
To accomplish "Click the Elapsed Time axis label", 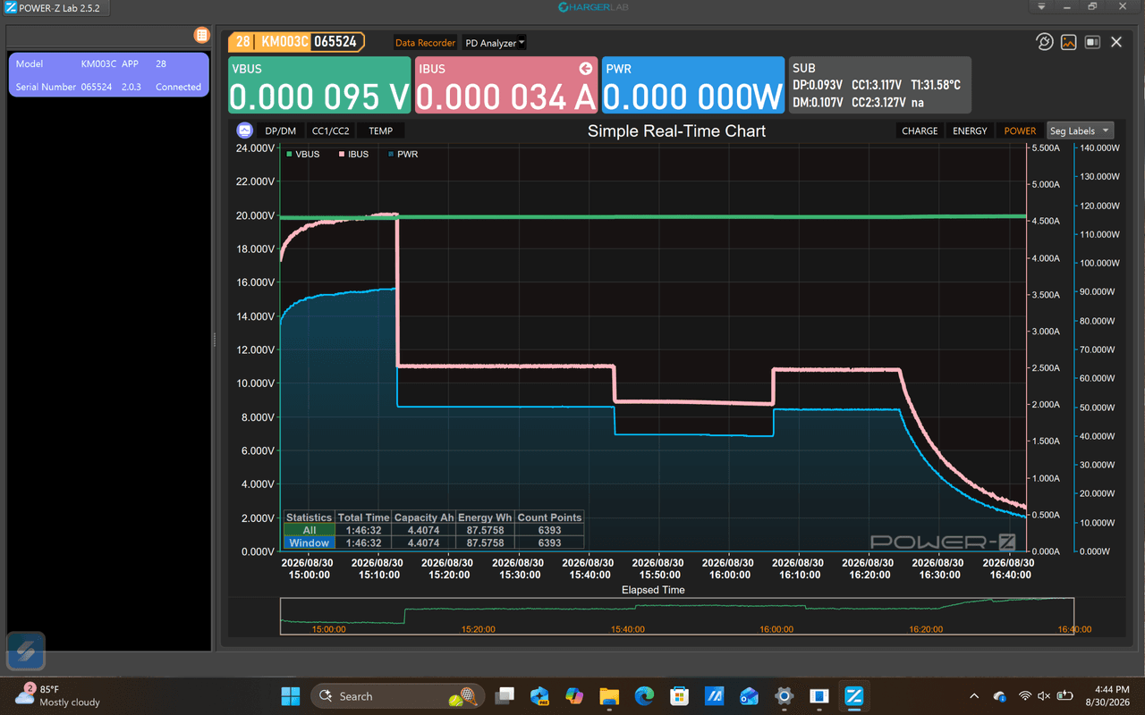I will [x=653, y=590].
